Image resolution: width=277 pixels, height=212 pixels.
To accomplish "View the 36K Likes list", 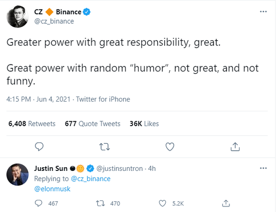I will pyautogui.click(x=144, y=123).
